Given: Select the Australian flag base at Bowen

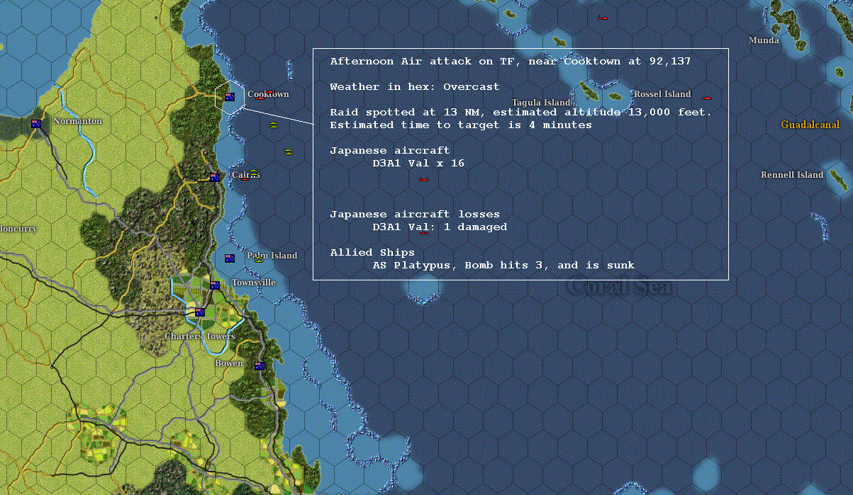Looking at the screenshot, I should 259,366.
